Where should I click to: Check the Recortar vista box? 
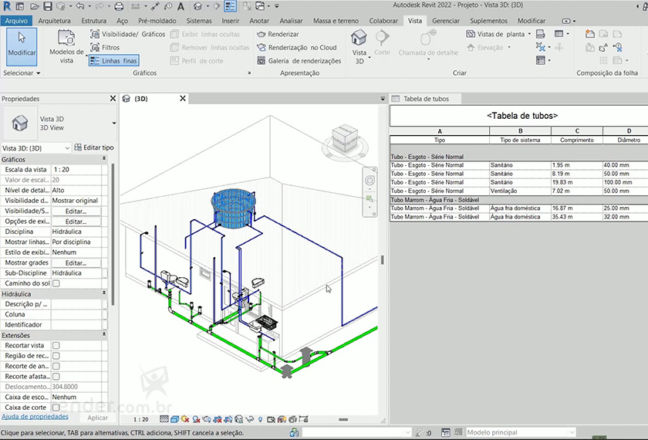click(x=56, y=346)
